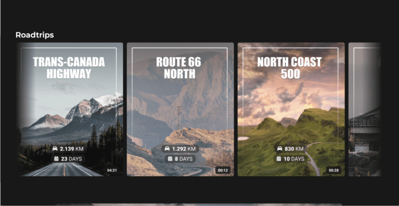Click car icon beside 830 KM
Viewport: 399px width, 206px height.
(x=280, y=149)
